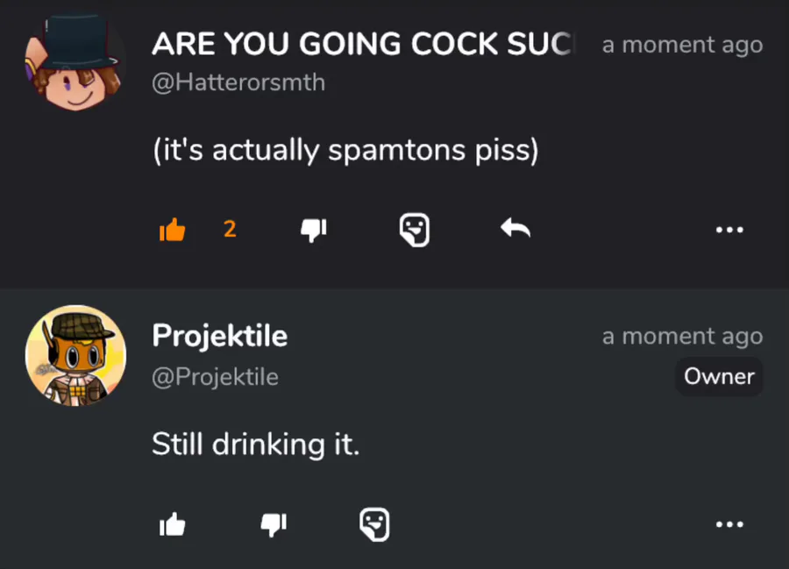This screenshot has height=569, width=789.
Task: Click the timestamp on Hatterorsmth's comment
Action: (682, 46)
